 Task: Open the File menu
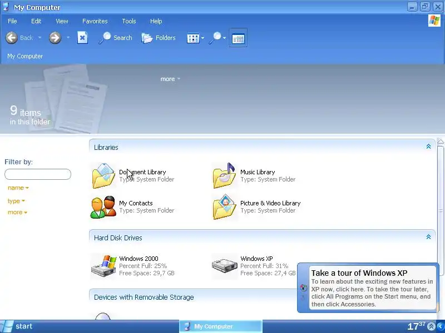pyautogui.click(x=12, y=21)
